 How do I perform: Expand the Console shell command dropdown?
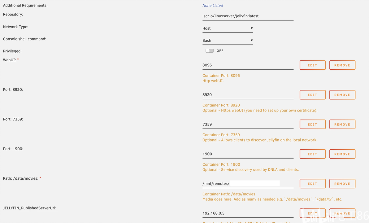coord(228,41)
